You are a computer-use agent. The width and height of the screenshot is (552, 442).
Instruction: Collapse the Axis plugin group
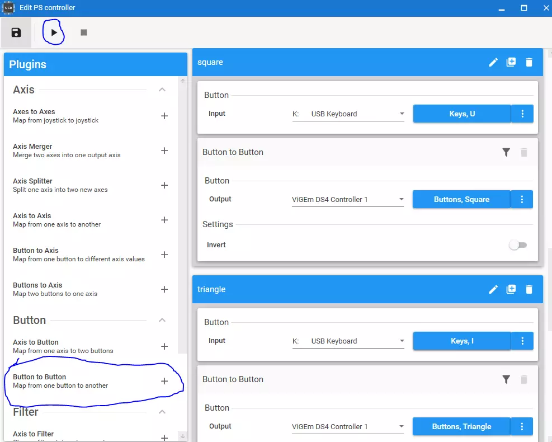coord(162,90)
